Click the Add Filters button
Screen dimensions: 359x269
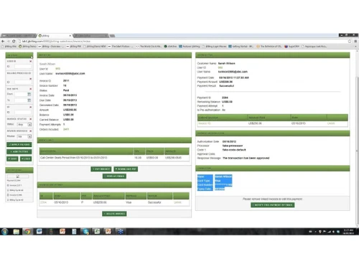(19, 151)
